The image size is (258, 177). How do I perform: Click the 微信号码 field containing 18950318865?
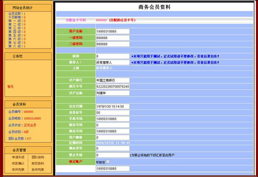[x=113, y=131]
